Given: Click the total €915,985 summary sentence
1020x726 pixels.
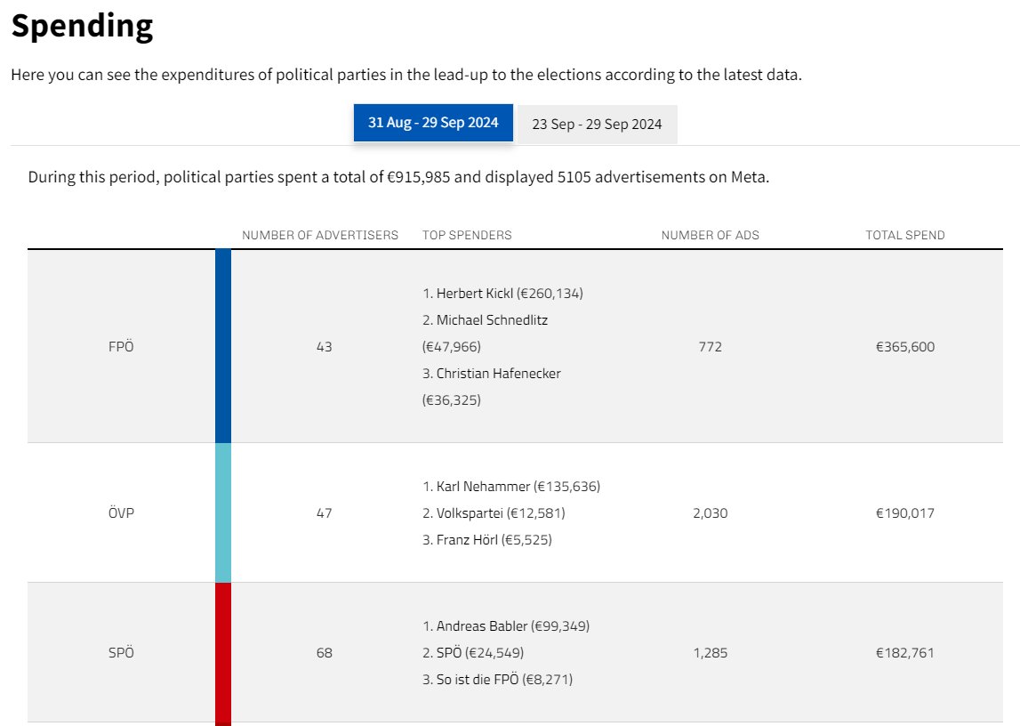Looking at the screenshot, I should pos(398,177).
